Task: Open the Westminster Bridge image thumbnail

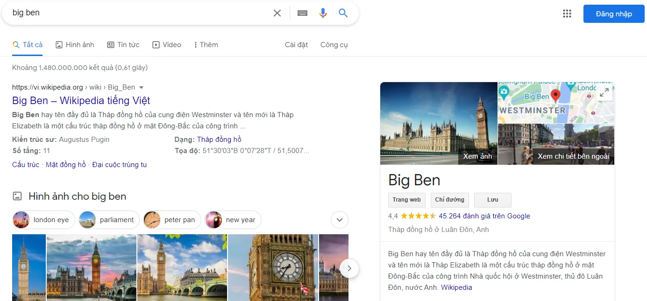Action: tap(182, 267)
